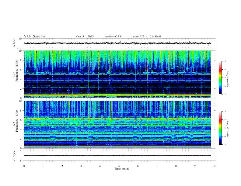Click the time axis tick label "3"
The height and width of the screenshot is (186, 241).
[x=81, y=166]
